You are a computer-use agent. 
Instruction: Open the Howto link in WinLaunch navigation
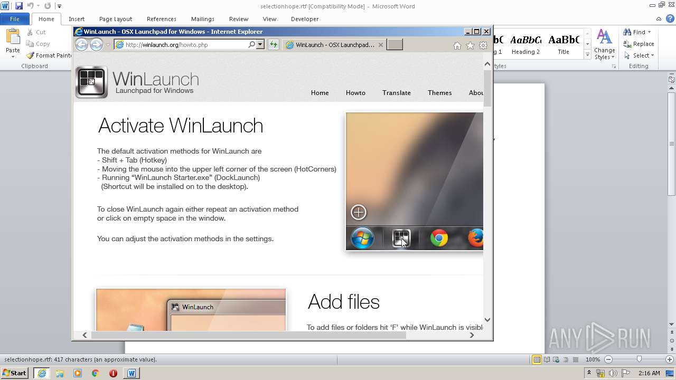tap(355, 93)
